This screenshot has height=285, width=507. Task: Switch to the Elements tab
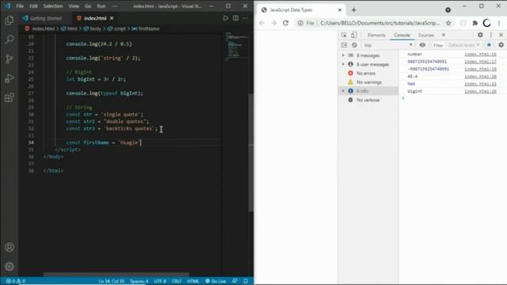pos(376,35)
